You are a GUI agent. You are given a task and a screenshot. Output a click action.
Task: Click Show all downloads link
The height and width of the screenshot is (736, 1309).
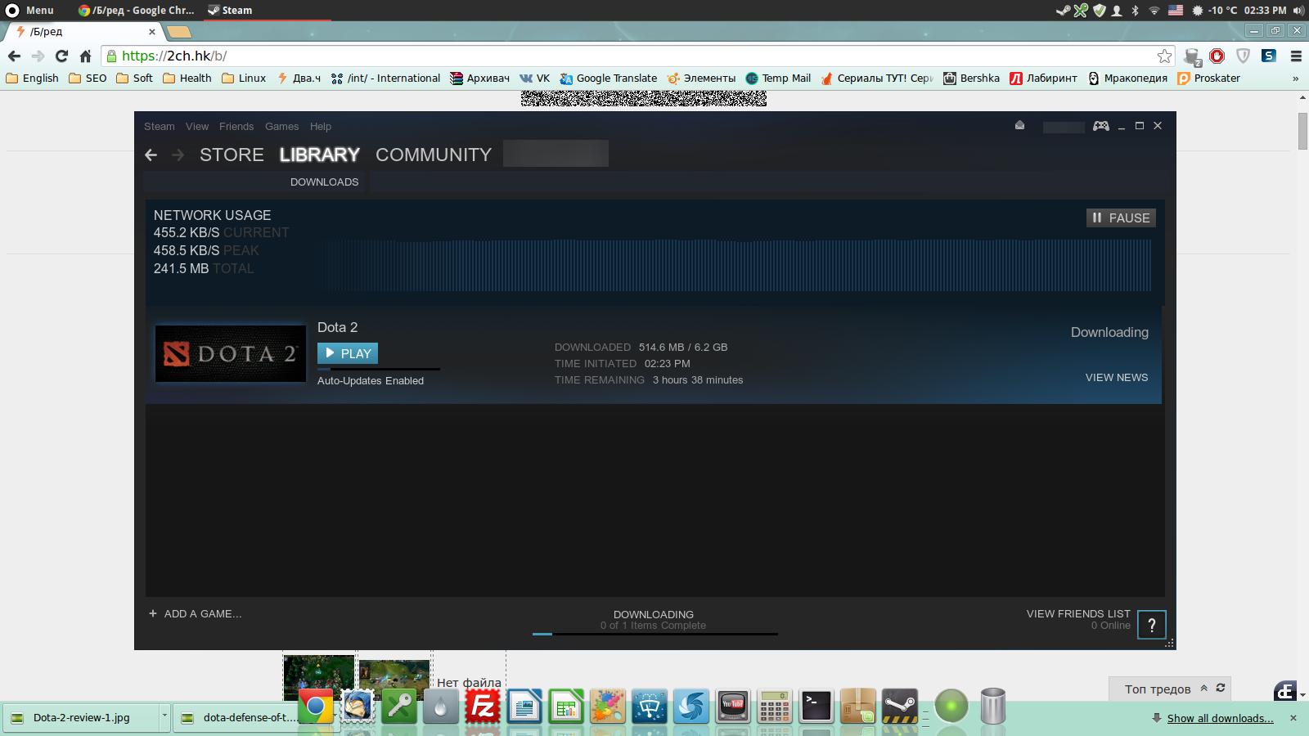coord(1220,718)
